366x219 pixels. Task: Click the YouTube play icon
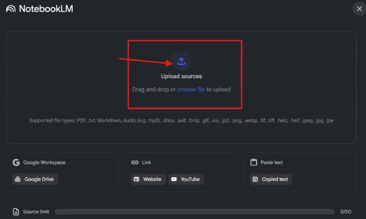point(174,179)
